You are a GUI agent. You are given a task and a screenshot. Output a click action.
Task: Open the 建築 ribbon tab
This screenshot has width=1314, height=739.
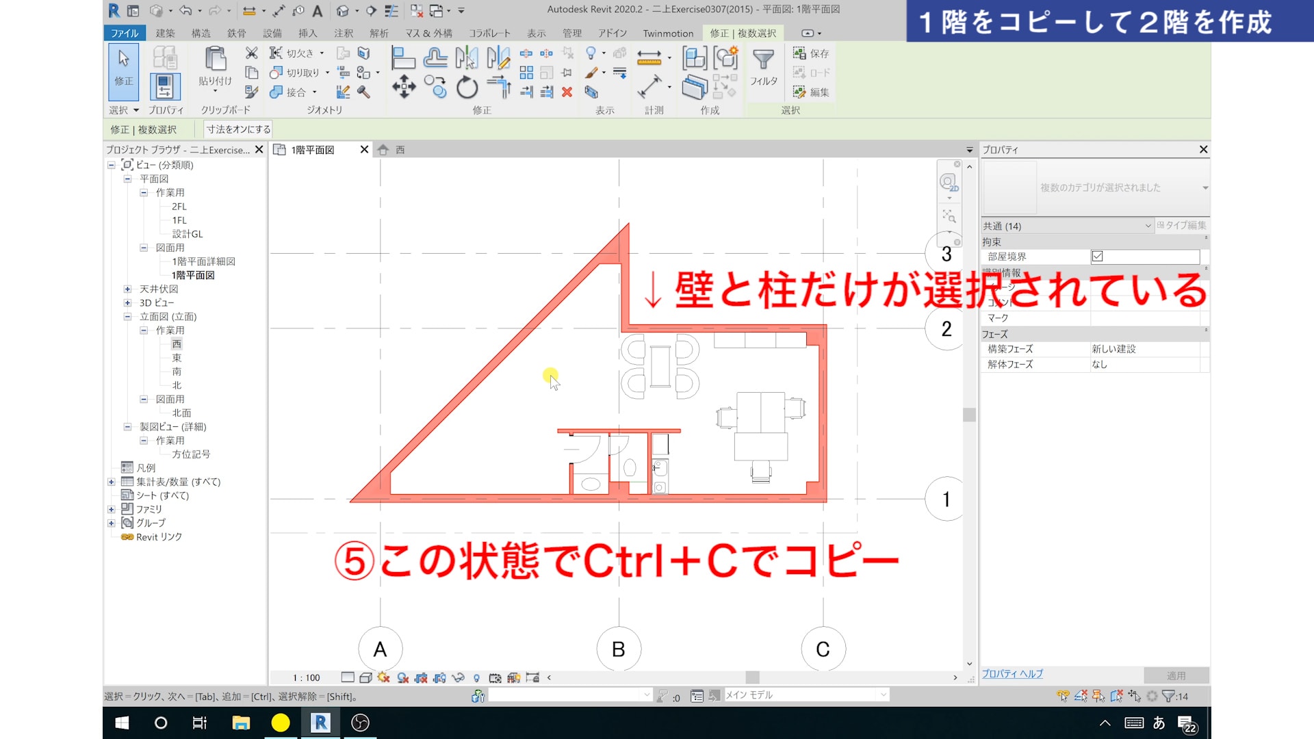click(x=165, y=33)
